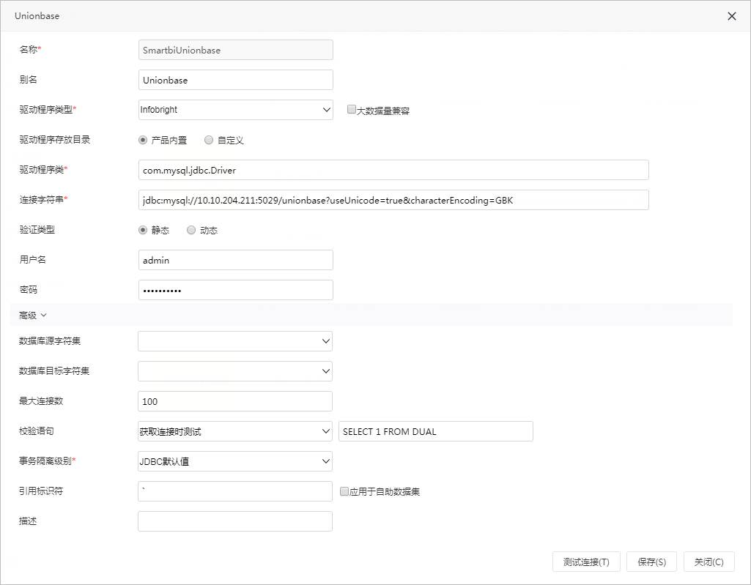Enable the 应用于自助数据集 checkbox
751x585 pixels.
(344, 491)
